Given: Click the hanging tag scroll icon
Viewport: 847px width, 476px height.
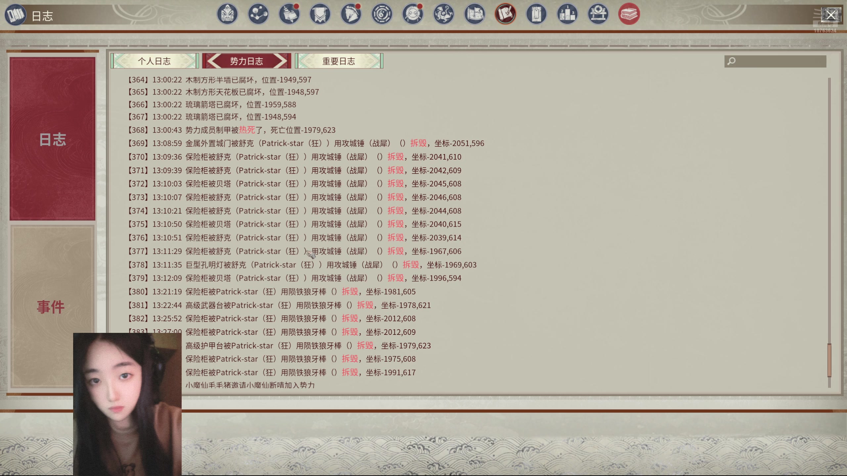Looking at the screenshot, I should click(536, 14).
